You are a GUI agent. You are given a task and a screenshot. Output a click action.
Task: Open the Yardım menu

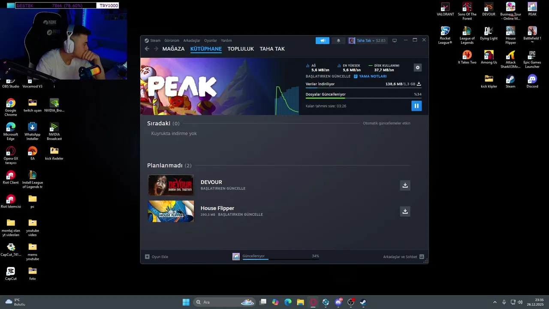(x=226, y=40)
